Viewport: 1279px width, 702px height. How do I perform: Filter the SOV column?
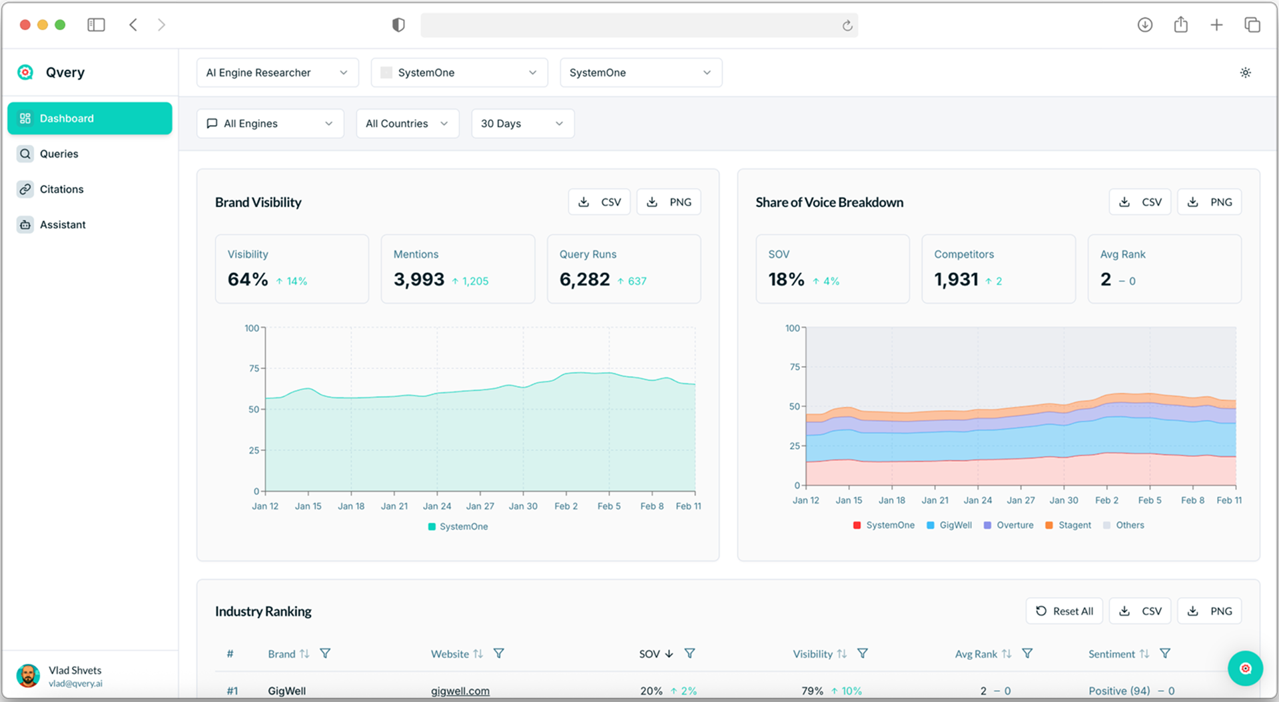(x=689, y=653)
